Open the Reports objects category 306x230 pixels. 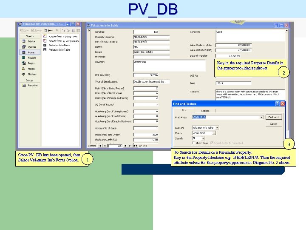(x=29, y=57)
